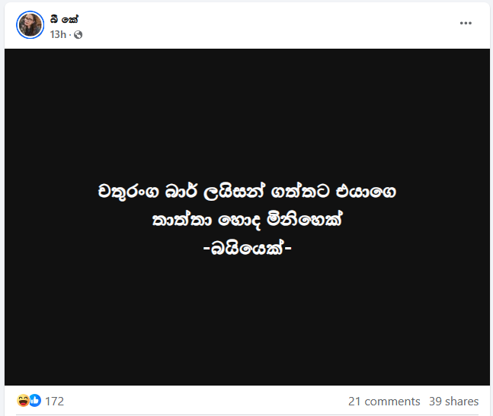Click the blue Like thumbs-up reaction icon
The image size is (493, 416).
(35, 400)
